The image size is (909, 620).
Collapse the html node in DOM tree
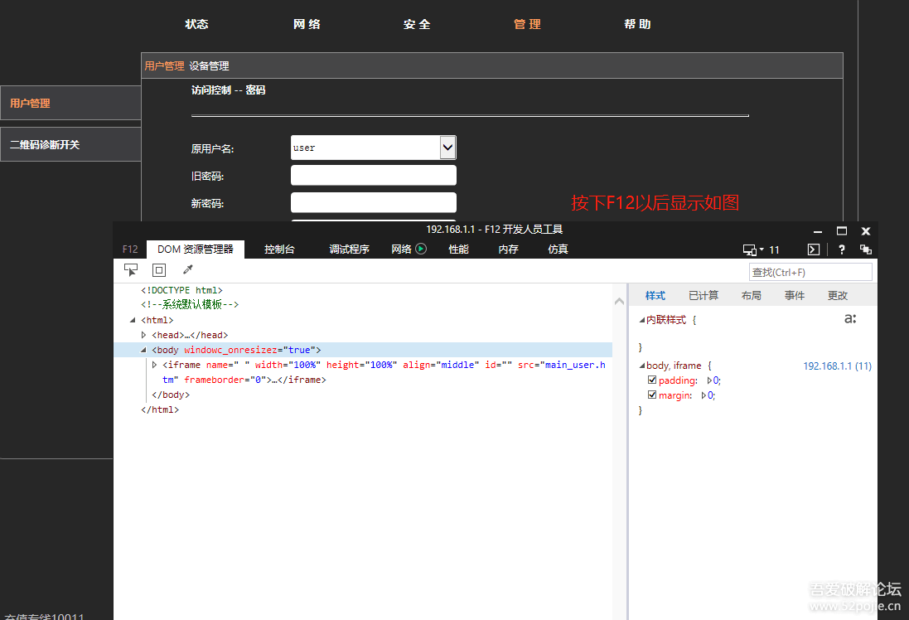click(133, 320)
